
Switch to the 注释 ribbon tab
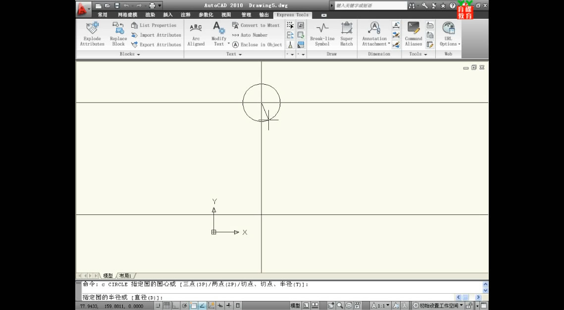point(186,15)
